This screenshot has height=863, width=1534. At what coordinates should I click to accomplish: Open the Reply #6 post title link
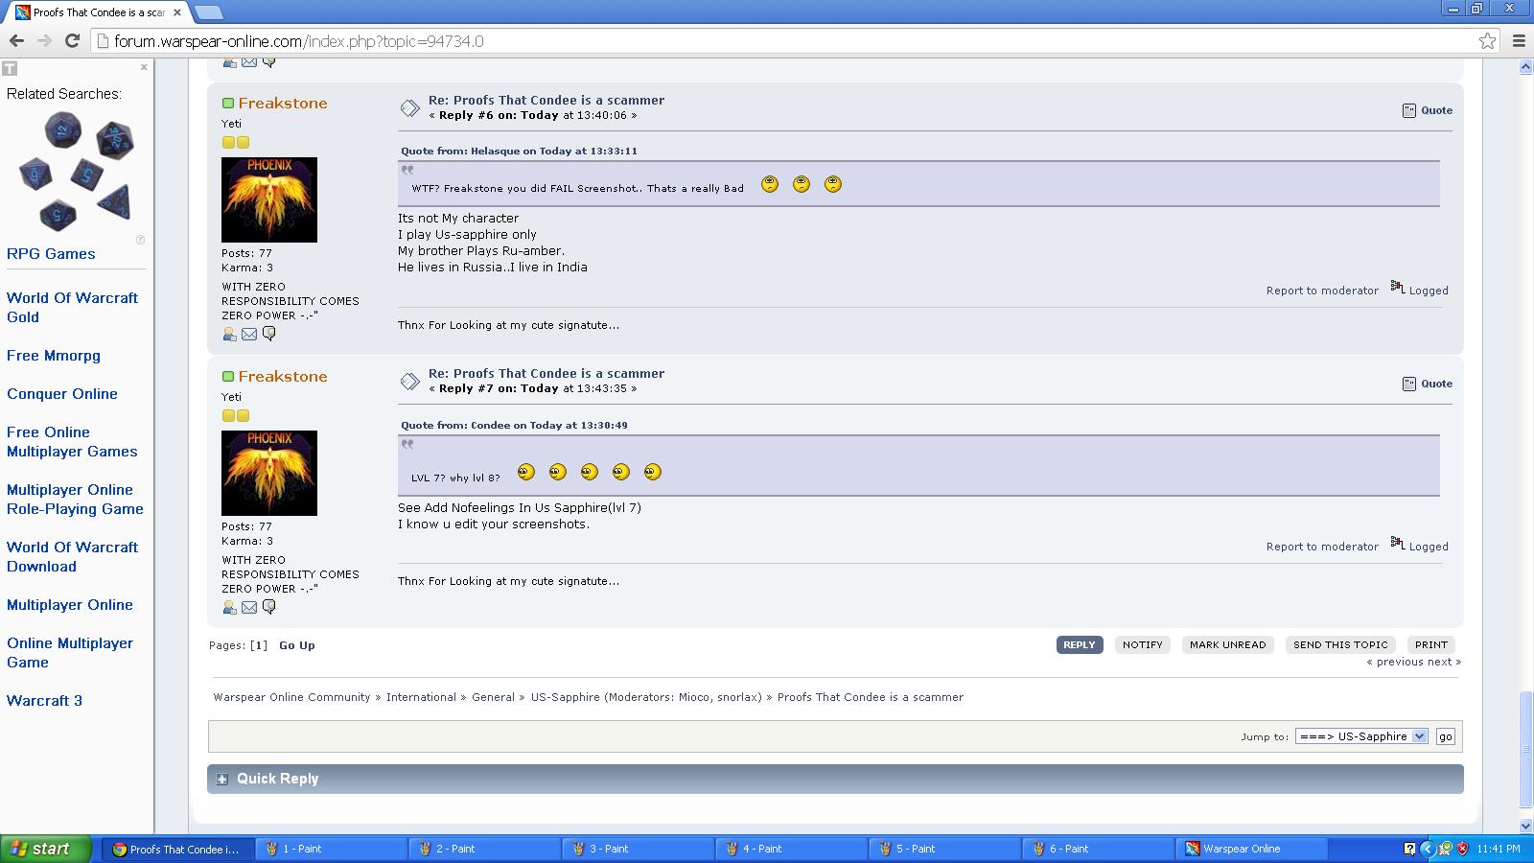click(546, 100)
